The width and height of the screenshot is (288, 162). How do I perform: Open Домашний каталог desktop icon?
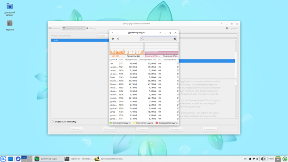[9, 9]
